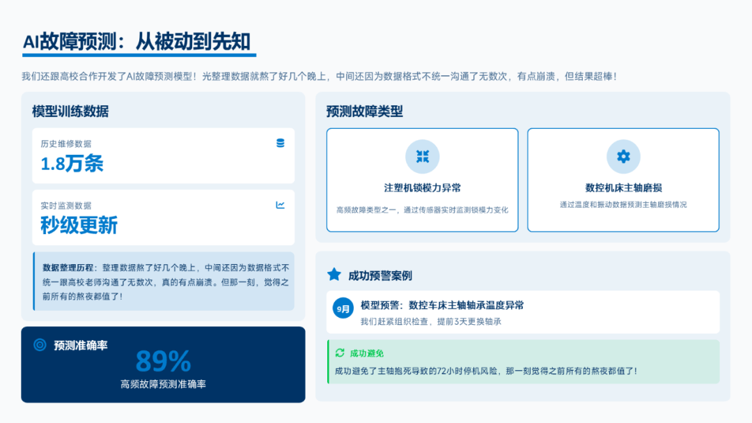
Task: Select the 1.8万条 data value
Action: click(x=72, y=164)
